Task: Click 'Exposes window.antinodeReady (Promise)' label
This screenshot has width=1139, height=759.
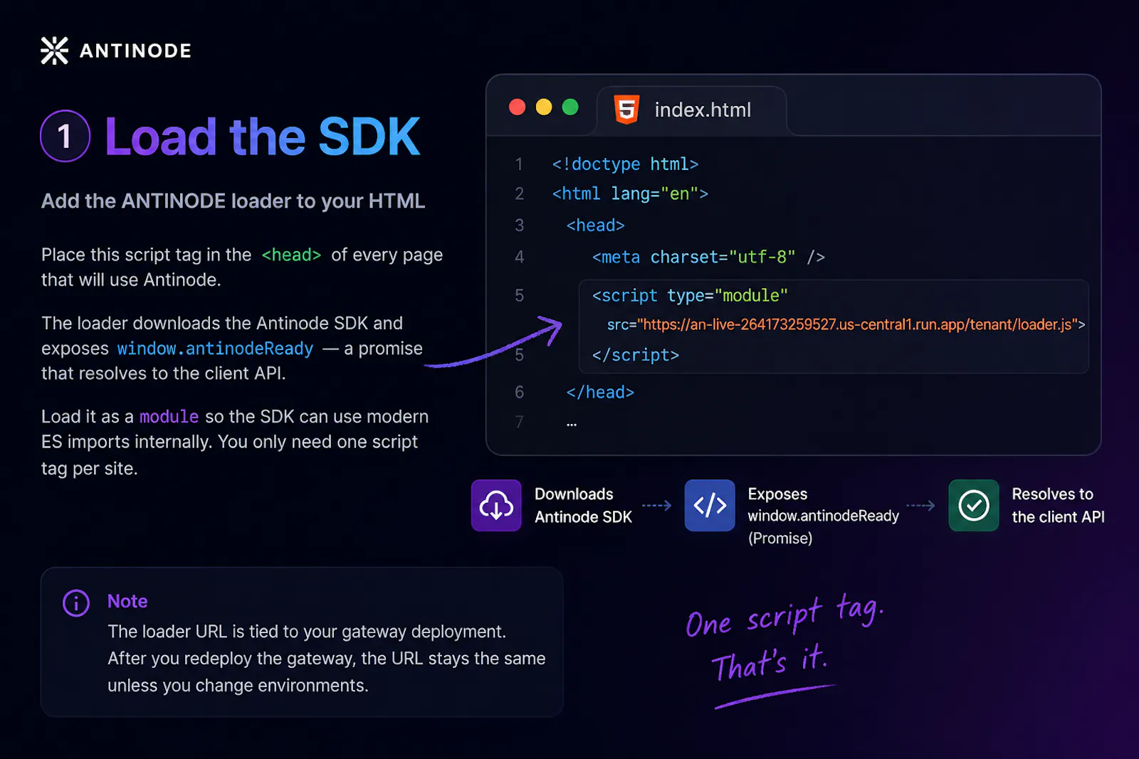Action: tap(823, 516)
